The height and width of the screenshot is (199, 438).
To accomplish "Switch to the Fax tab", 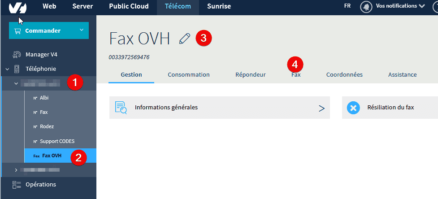I will pos(296,75).
